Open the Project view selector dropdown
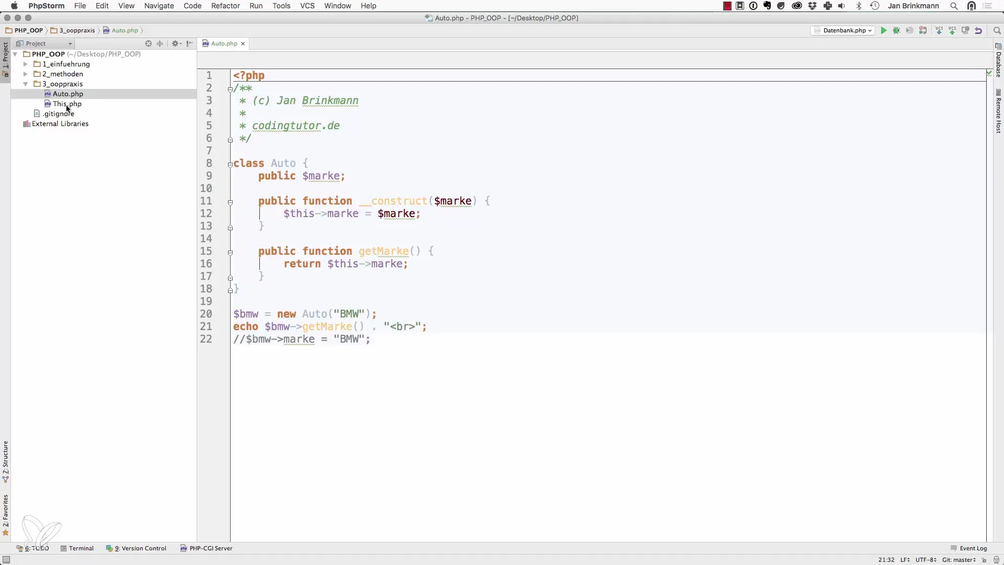 coord(44,43)
